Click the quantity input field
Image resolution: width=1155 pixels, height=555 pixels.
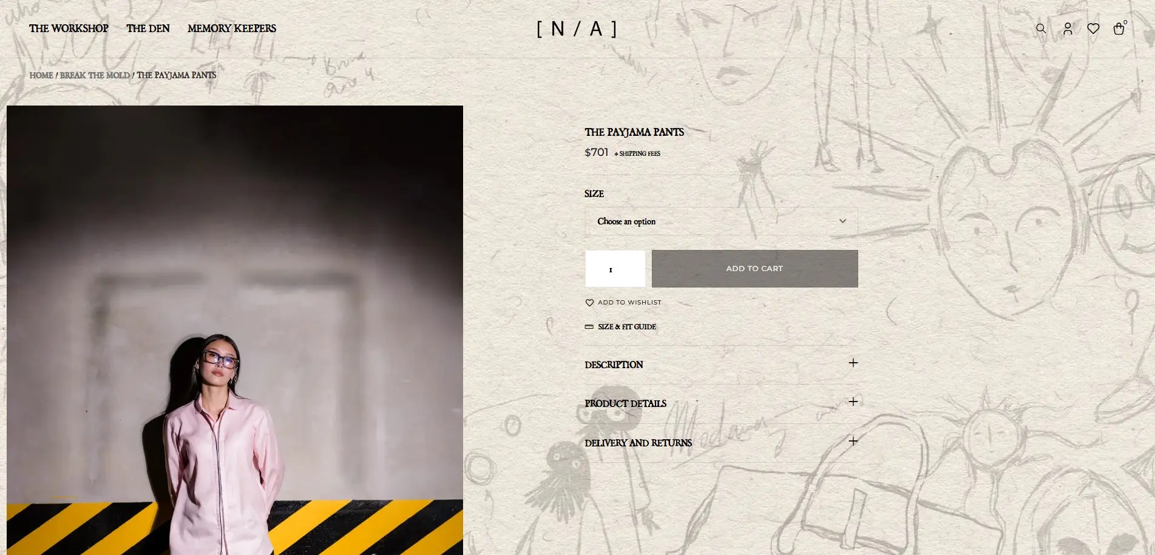tap(615, 269)
